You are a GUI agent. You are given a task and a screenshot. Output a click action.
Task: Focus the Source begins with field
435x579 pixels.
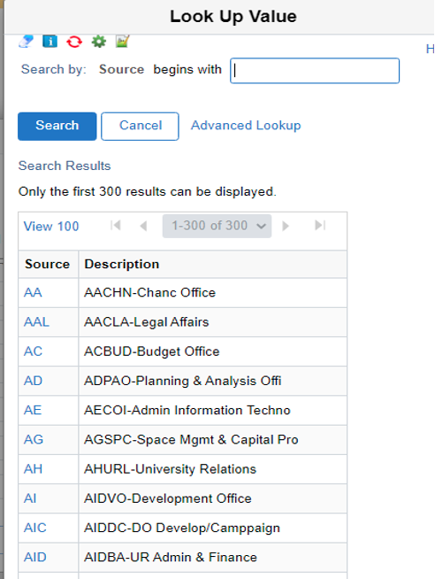click(x=315, y=71)
